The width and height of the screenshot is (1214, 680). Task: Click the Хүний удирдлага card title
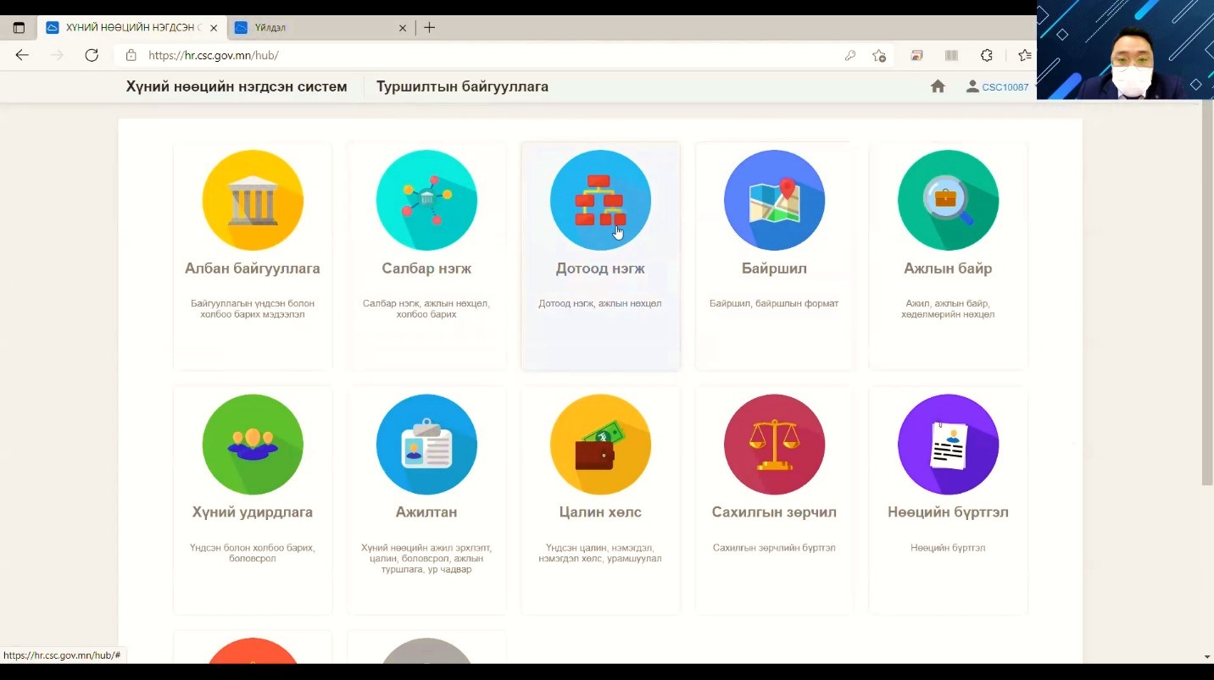coord(253,512)
